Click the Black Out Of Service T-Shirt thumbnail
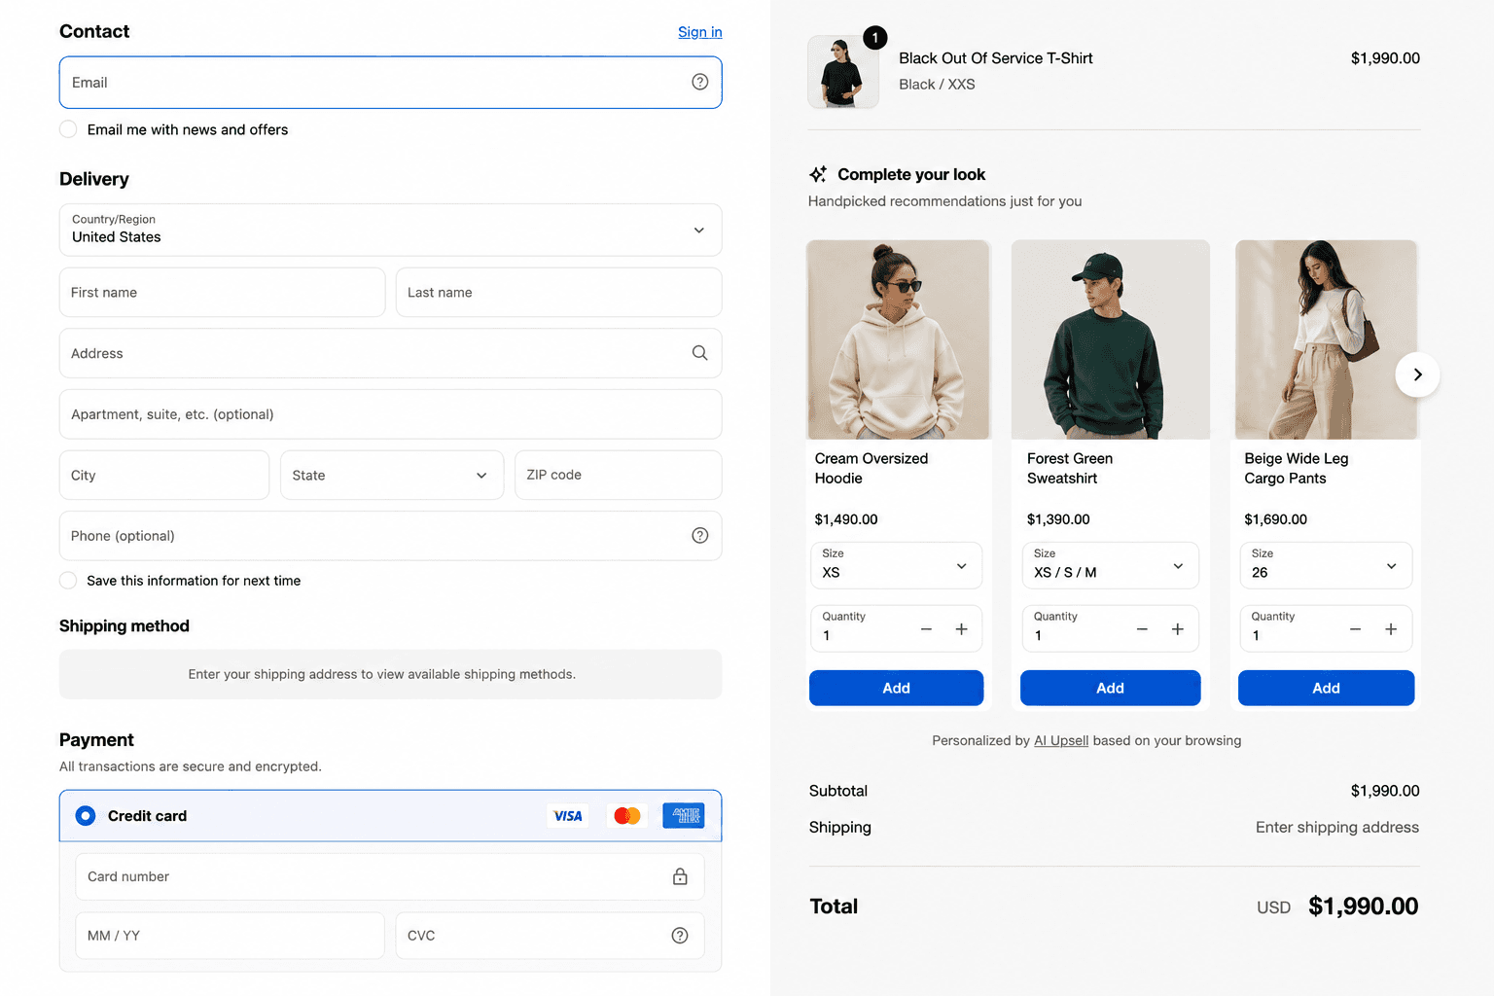The image size is (1494, 996). 842,72
